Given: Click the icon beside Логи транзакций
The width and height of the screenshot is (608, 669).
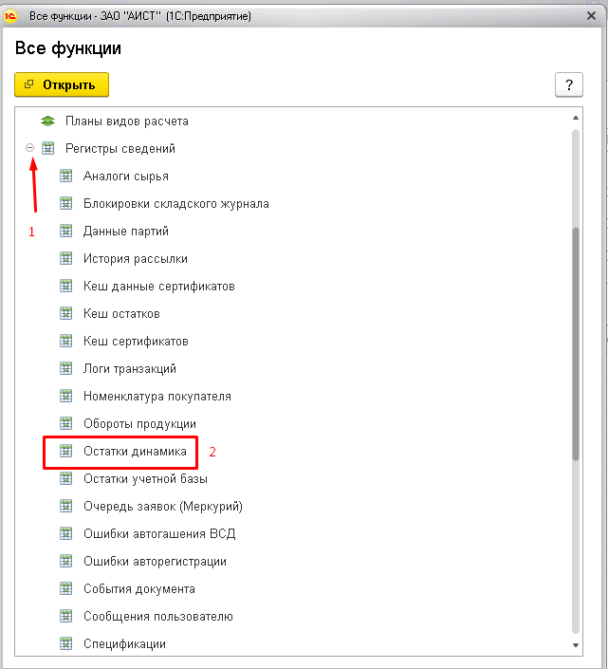Looking at the screenshot, I should coord(65,368).
